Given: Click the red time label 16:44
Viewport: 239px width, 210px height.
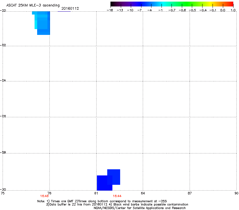Looking at the screenshot, I should tap(117, 196).
